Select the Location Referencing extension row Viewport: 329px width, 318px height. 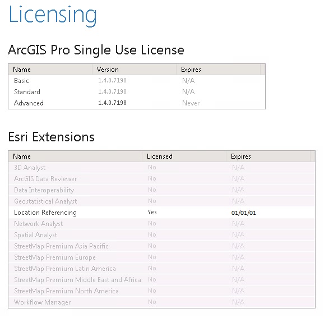(161, 213)
